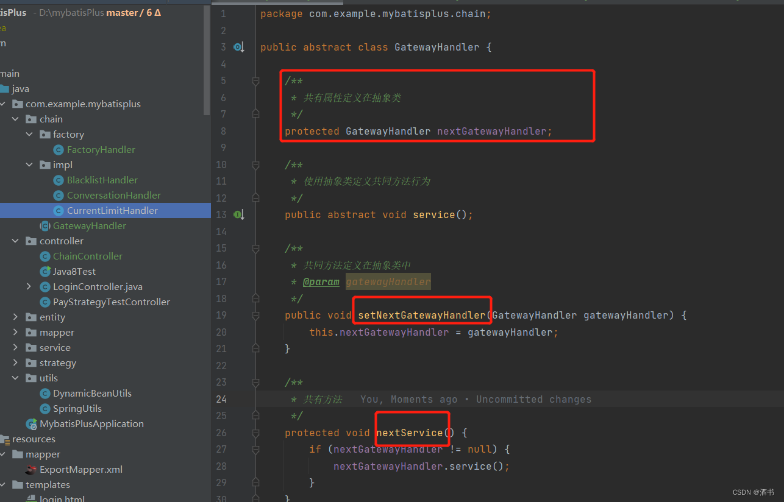784x502 pixels.
Task: Click line number 24 in the gutter
Action: coord(221,399)
